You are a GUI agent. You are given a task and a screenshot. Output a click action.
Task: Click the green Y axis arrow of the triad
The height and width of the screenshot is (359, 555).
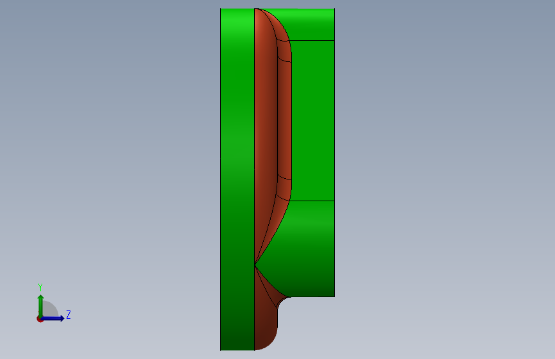(41, 306)
